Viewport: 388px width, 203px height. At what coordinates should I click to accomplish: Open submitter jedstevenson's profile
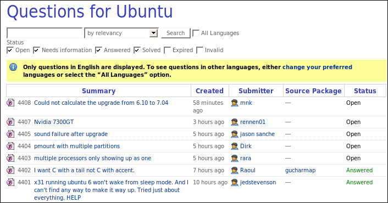click(258, 183)
